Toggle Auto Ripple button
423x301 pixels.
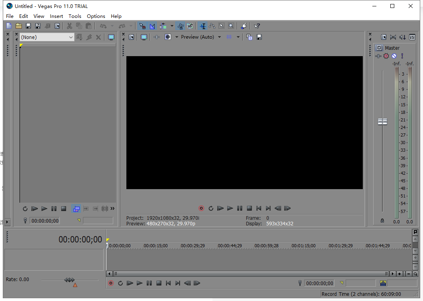163,26
